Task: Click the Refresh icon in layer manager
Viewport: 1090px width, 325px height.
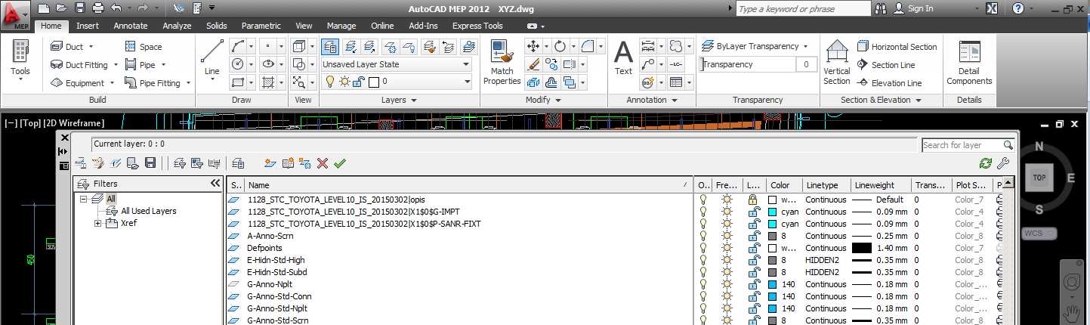Action: (985, 162)
